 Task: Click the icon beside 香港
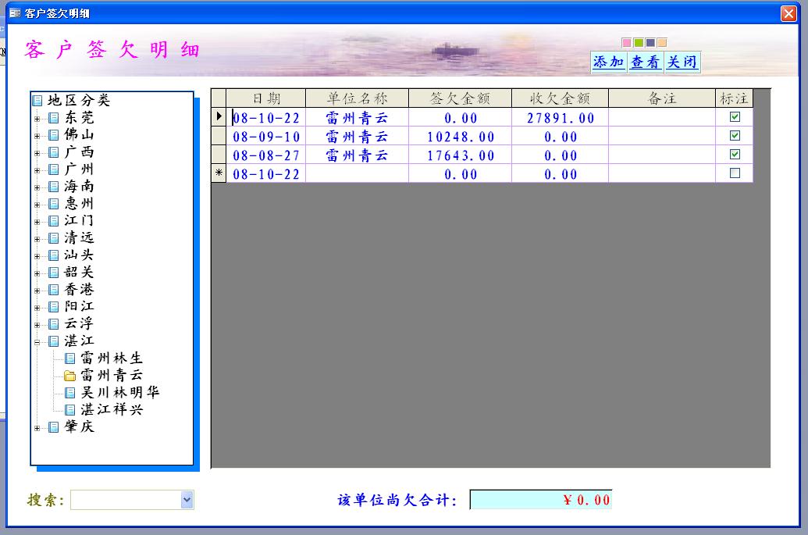[x=54, y=290]
